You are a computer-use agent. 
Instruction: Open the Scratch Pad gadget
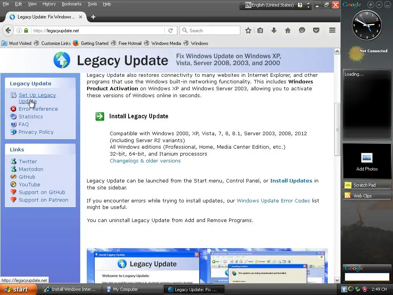click(x=367, y=186)
